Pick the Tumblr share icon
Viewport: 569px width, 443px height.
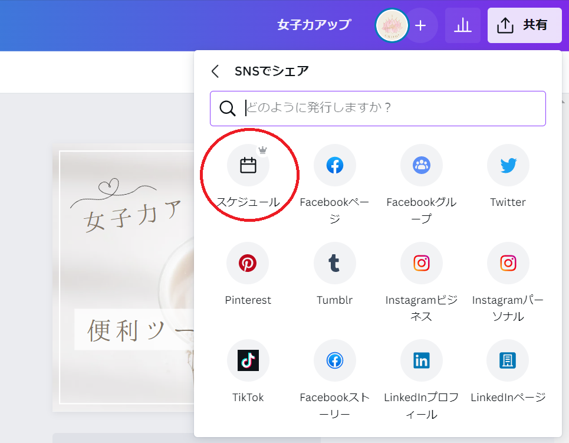click(335, 263)
